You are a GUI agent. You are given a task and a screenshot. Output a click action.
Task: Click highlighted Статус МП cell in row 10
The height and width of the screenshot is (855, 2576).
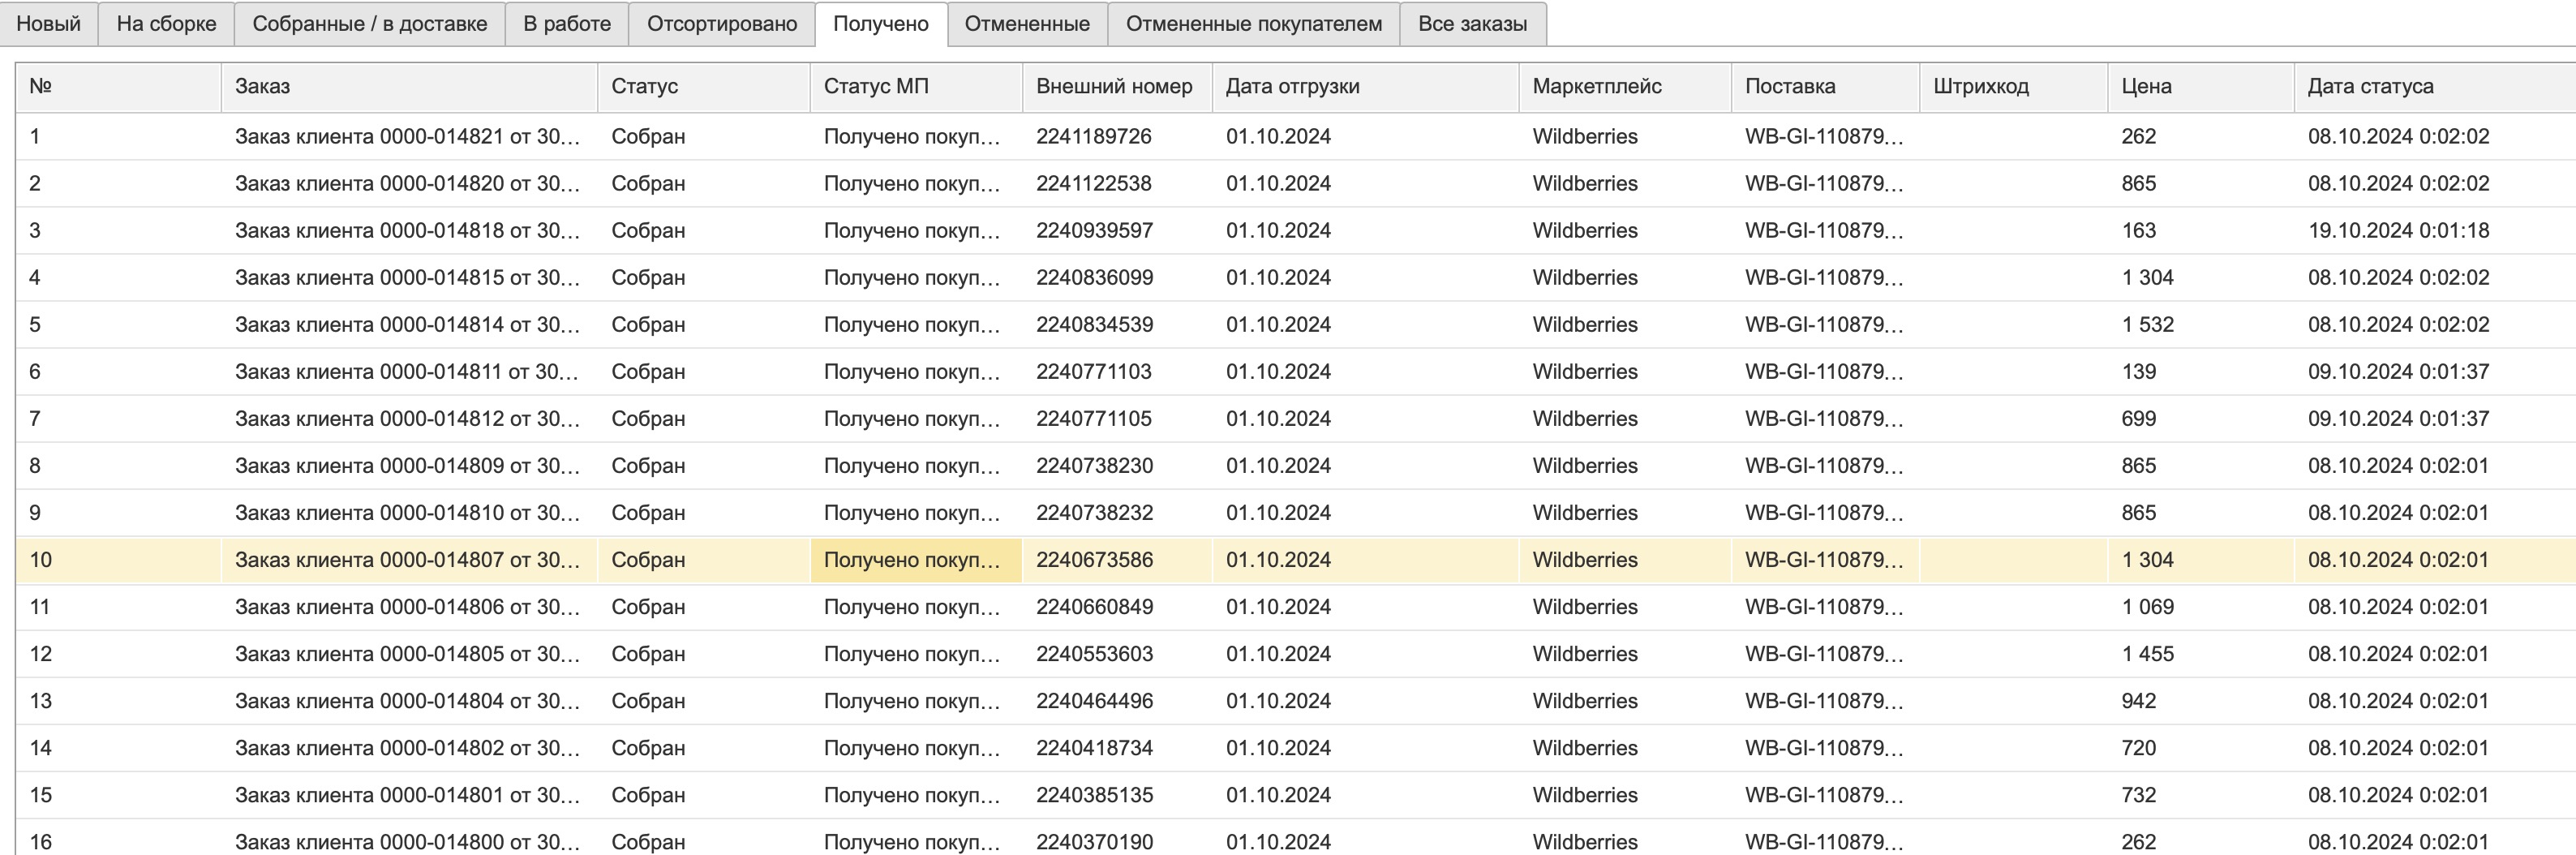[916, 560]
